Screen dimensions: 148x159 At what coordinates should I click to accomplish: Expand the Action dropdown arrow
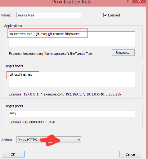[x=78, y=140]
